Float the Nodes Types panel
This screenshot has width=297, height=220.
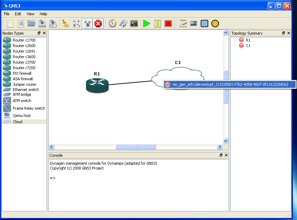[39, 33]
